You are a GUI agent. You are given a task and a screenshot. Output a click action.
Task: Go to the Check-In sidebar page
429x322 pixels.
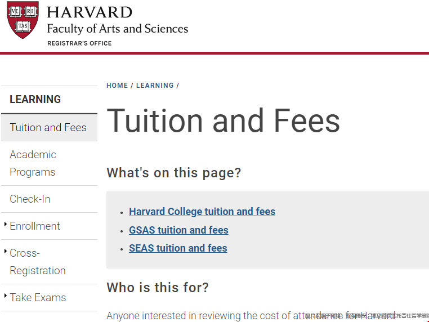(30, 199)
